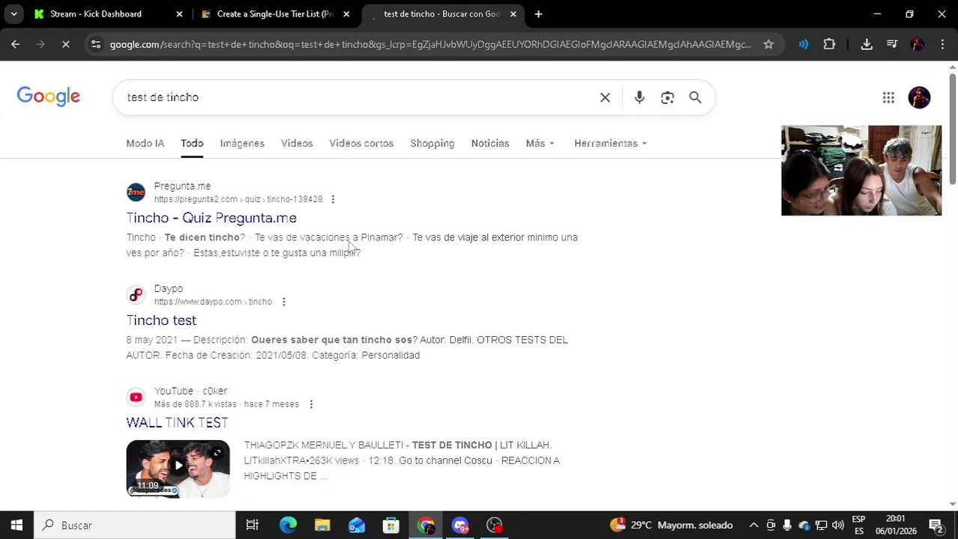Close the Create a Single-Use Tier List tab
Image resolution: width=958 pixels, height=539 pixels.
point(346,13)
